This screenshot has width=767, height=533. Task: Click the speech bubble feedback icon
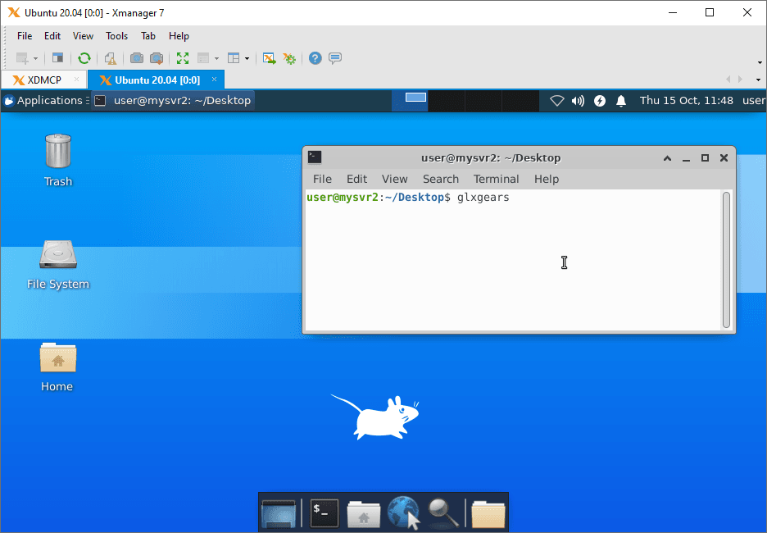[x=335, y=58]
